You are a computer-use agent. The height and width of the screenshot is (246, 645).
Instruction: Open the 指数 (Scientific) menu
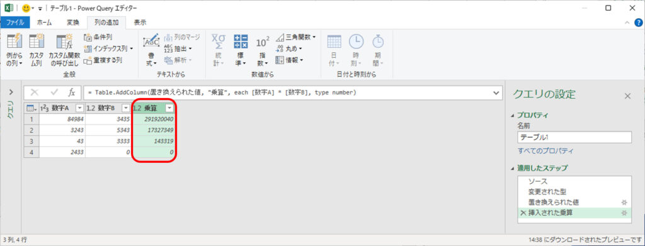tap(263, 50)
